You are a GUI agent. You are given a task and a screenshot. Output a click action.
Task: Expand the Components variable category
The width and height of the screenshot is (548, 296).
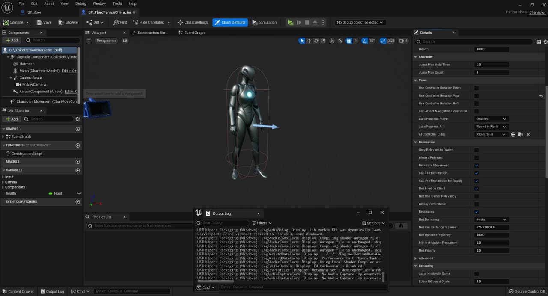click(3, 187)
